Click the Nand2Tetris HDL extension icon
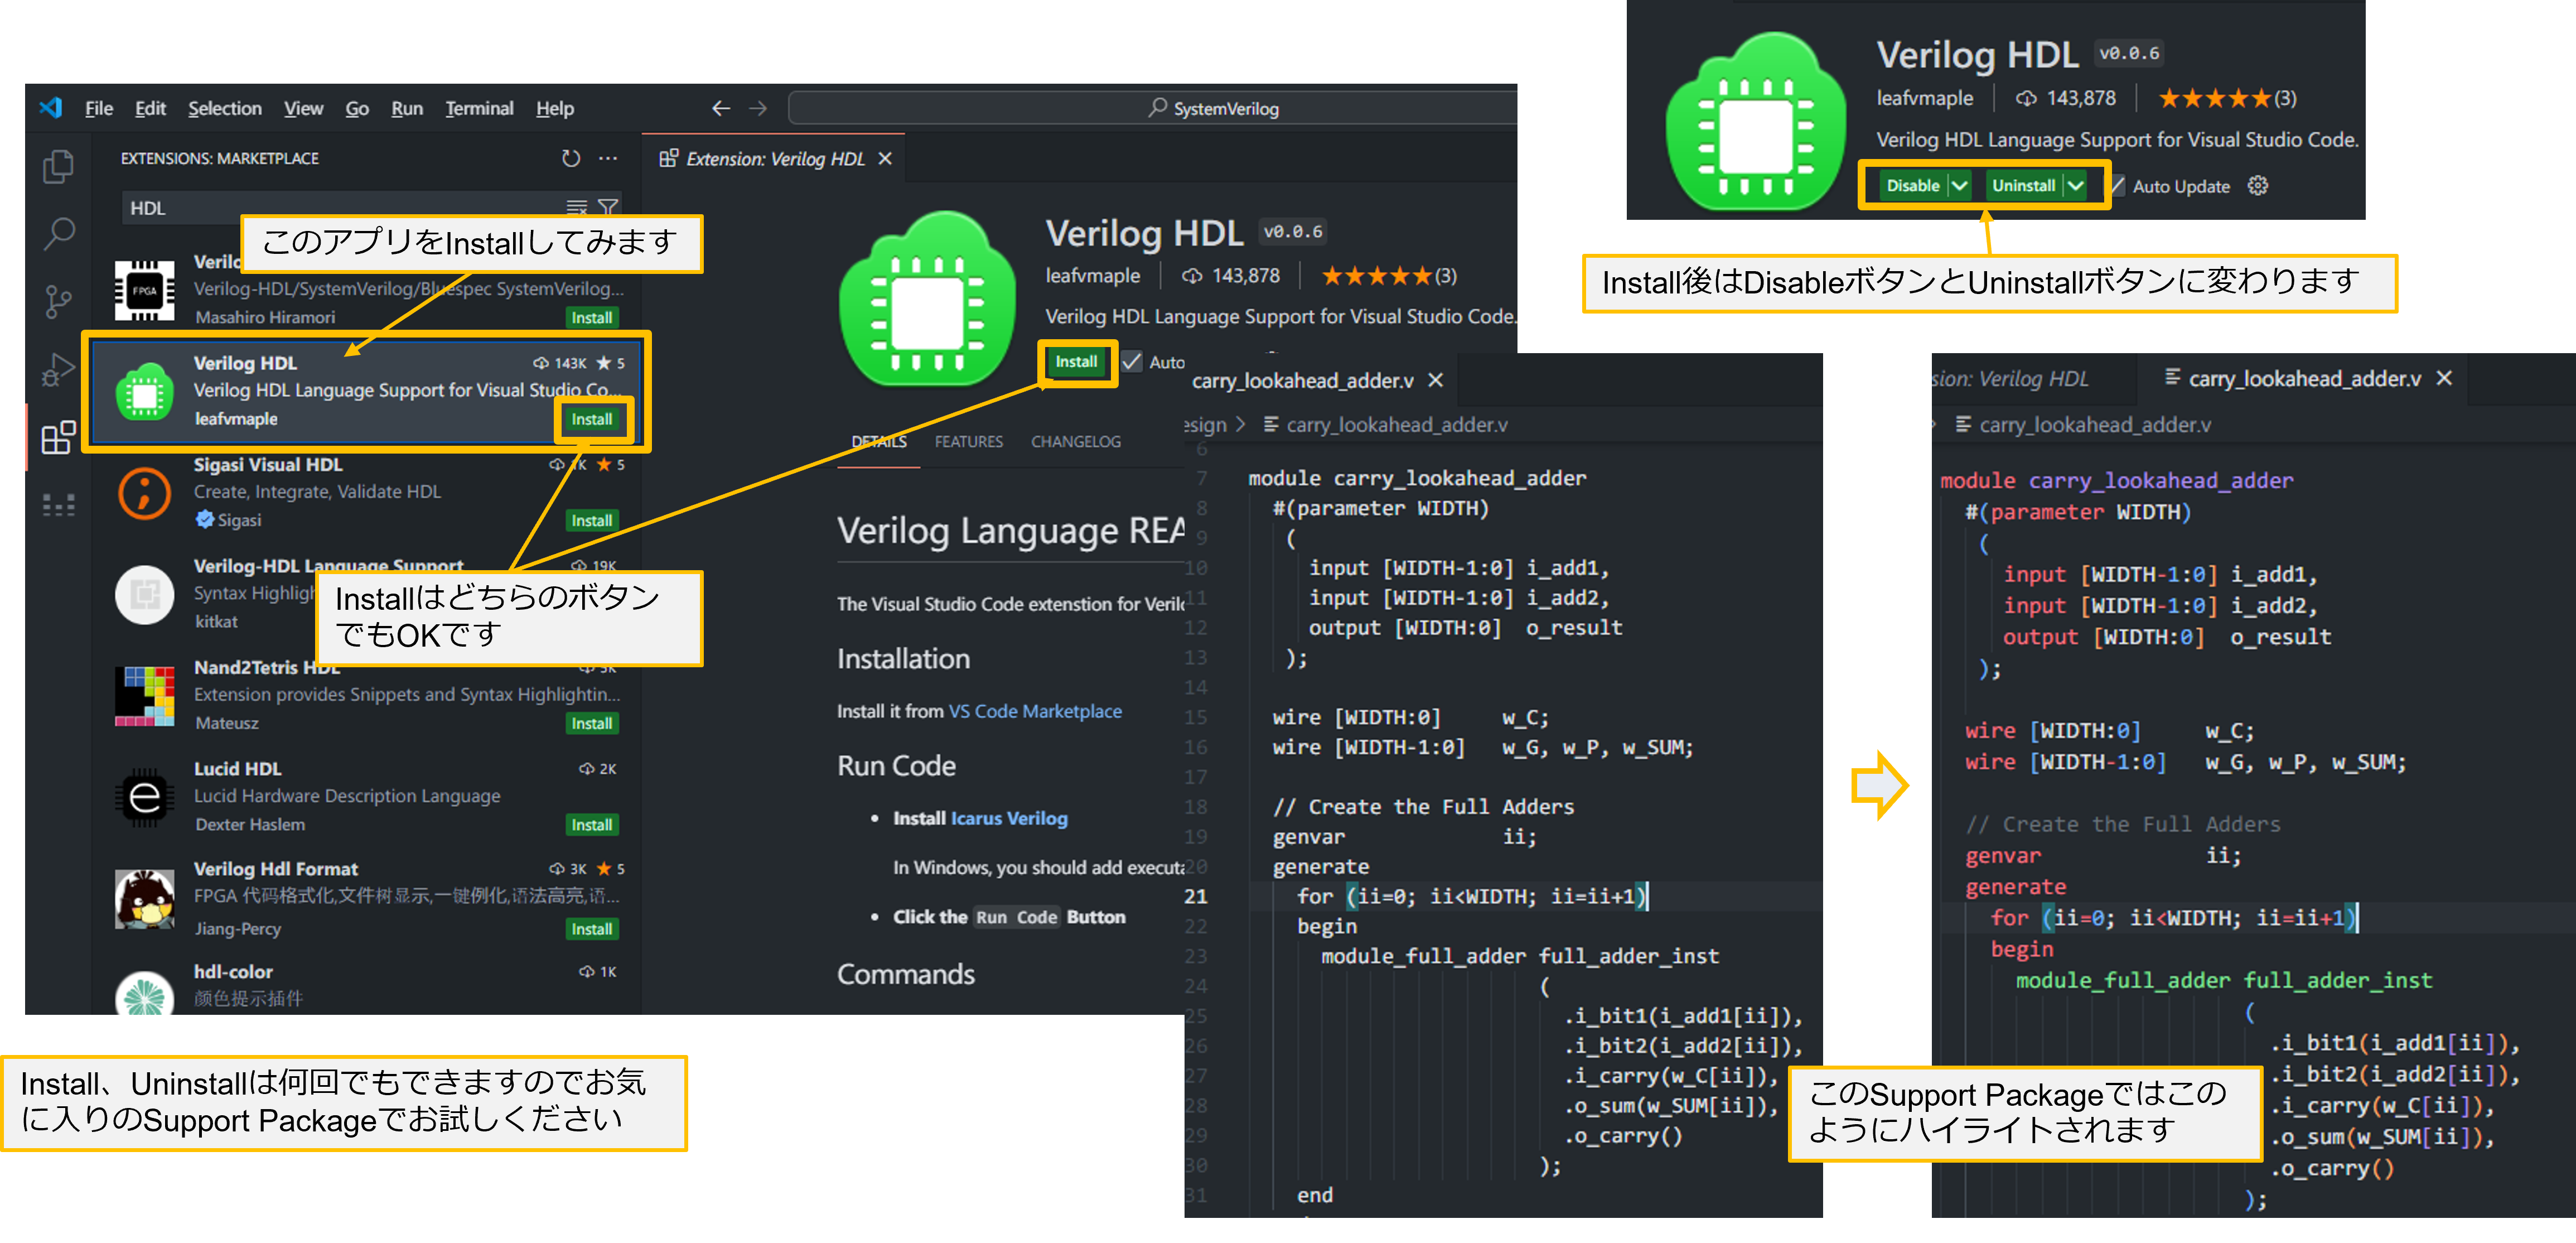Screen dimensions: 2576x1243 click(145, 696)
